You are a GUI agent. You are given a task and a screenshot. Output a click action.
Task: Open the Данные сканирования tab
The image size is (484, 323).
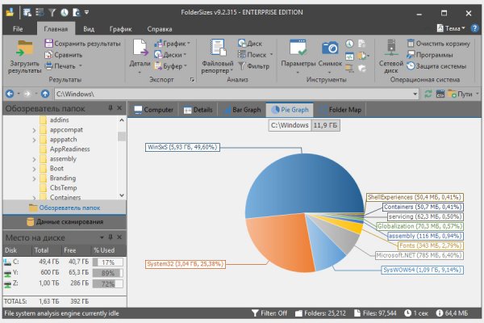click(x=65, y=221)
